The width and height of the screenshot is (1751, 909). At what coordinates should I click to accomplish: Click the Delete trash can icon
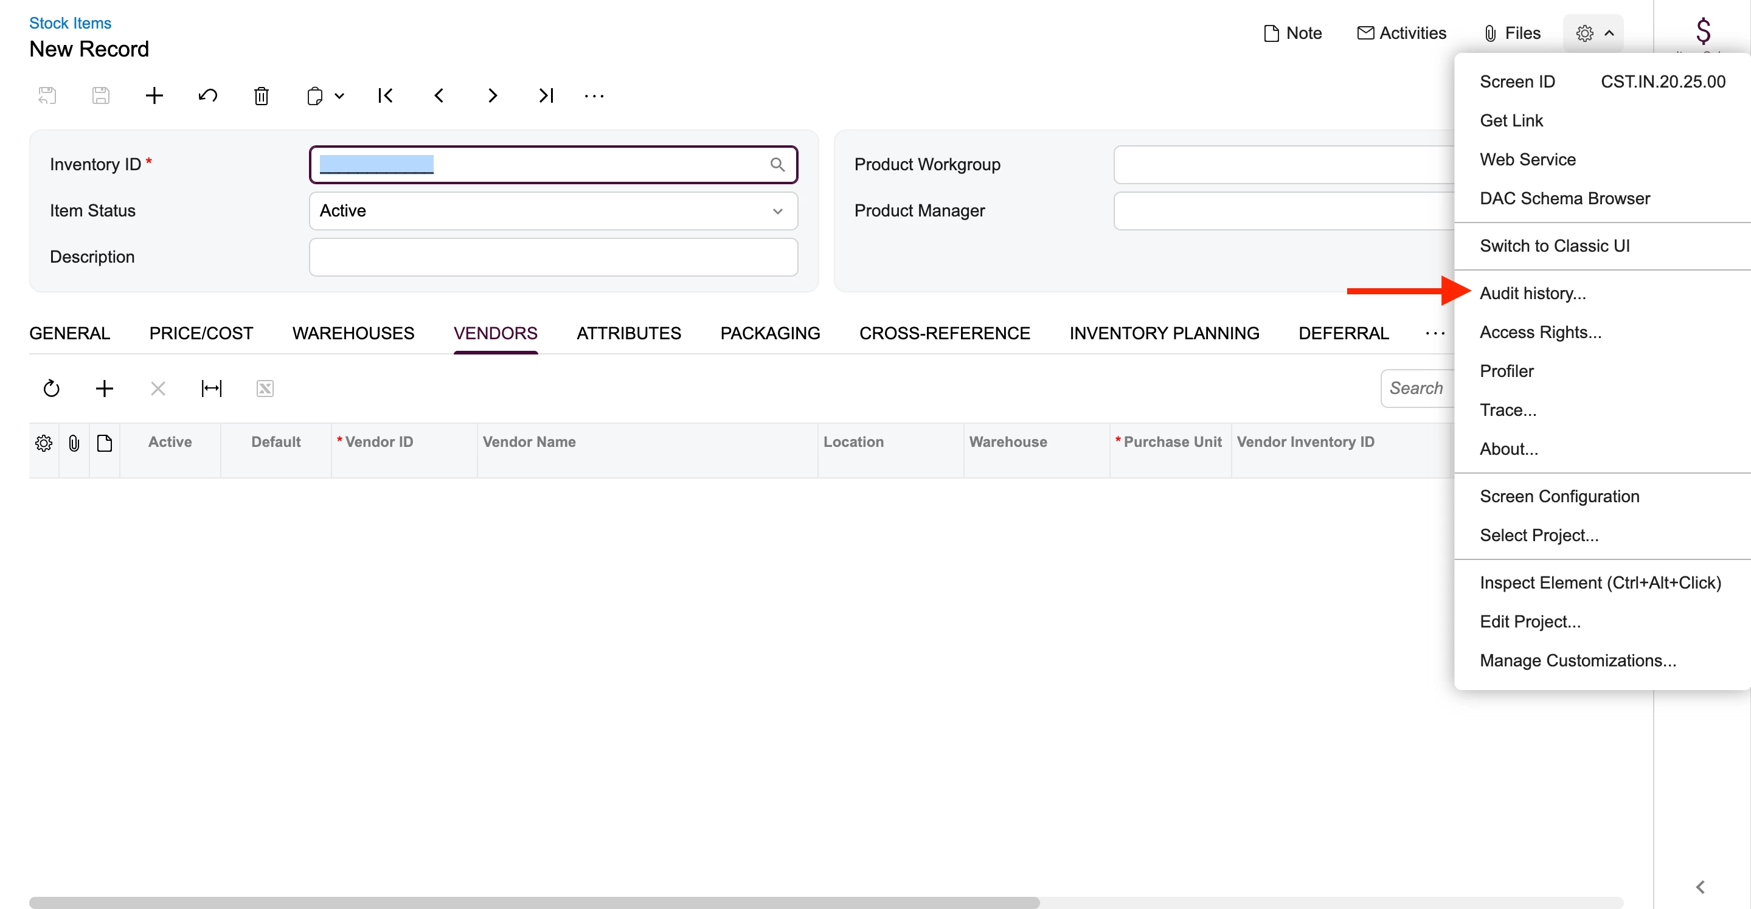261,96
